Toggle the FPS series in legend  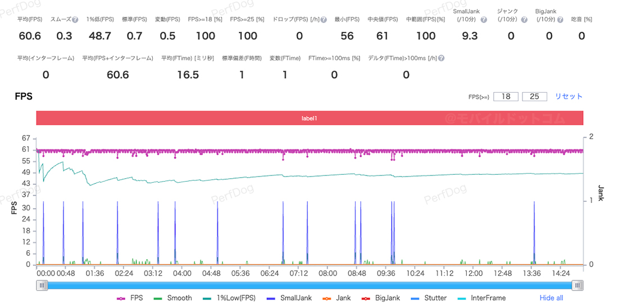tap(130, 298)
